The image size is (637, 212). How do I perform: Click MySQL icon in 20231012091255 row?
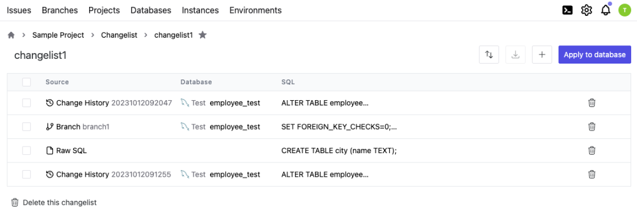point(185,174)
